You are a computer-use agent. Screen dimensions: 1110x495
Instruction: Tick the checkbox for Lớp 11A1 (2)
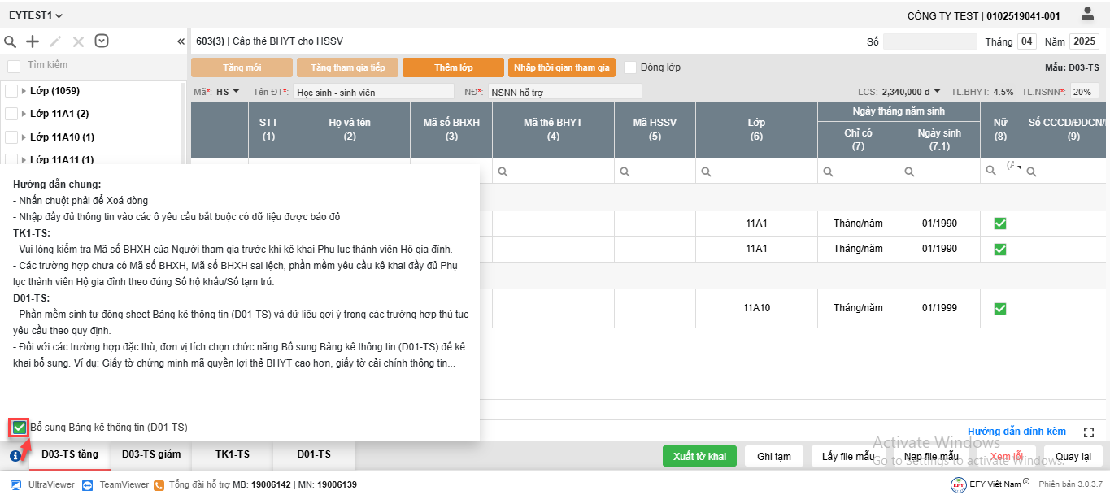tap(11, 114)
